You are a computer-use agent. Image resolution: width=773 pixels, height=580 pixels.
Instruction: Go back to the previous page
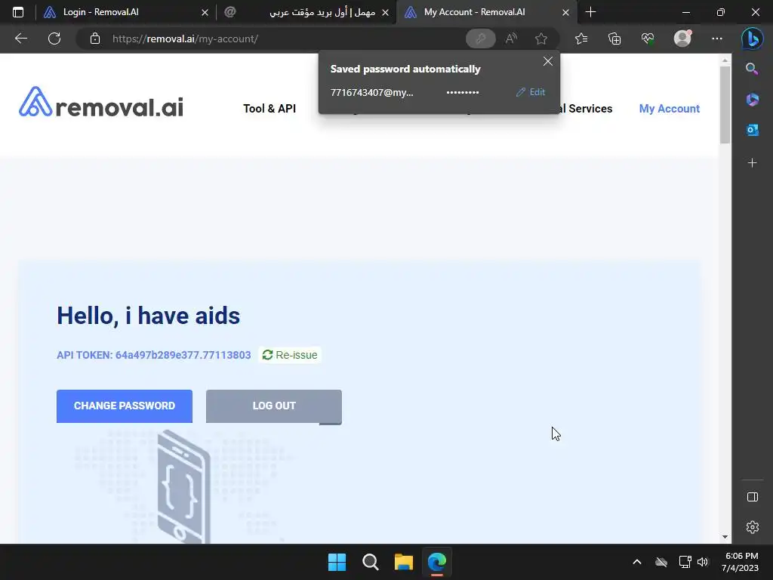tap(20, 39)
